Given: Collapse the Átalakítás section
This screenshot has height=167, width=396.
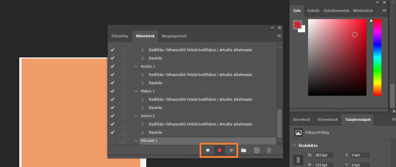Looking at the screenshot, I should [x=294, y=145].
